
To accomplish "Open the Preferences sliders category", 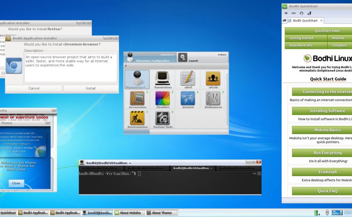I will tap(213, 99).
